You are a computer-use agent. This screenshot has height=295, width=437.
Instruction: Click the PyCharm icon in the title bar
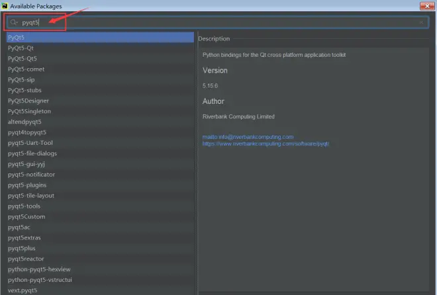(5, 6)
